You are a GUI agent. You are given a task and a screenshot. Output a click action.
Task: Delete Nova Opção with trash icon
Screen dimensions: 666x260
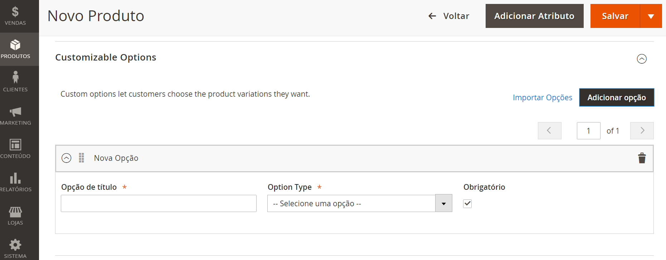(642, 158)
